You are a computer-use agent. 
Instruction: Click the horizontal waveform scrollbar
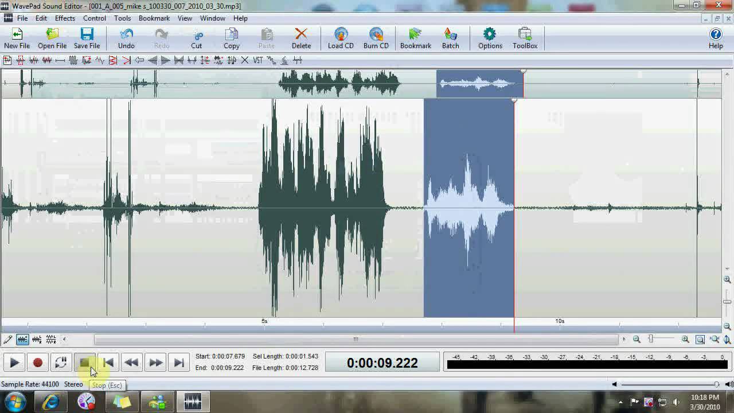[x=356, y=340]
